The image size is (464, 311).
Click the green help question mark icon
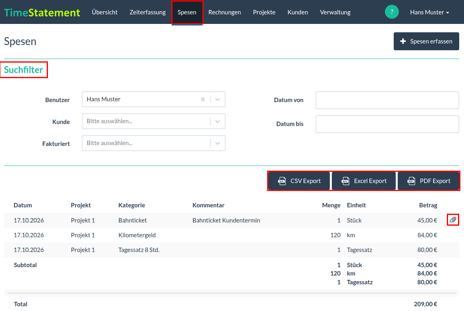[x=392, y=12]
